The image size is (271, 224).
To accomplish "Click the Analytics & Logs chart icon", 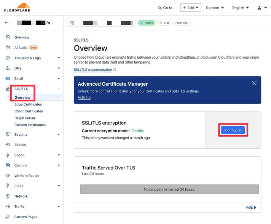I will [8, 58].
